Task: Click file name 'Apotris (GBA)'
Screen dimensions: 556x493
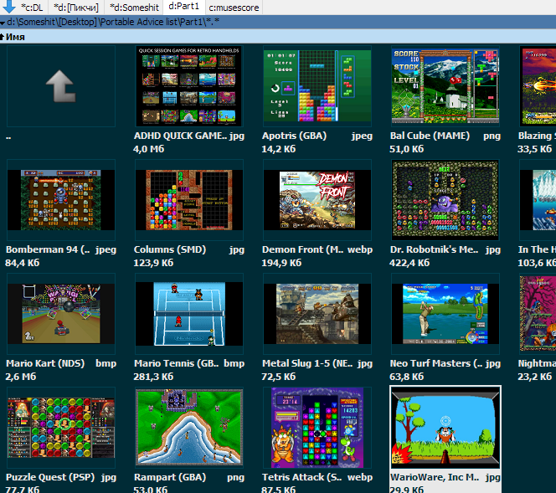Action: [294, 136]
